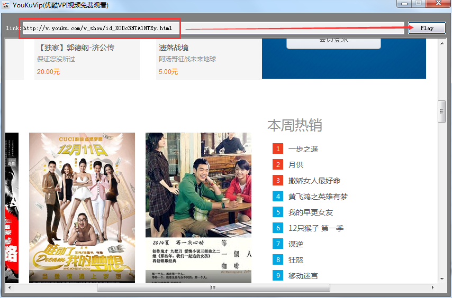Click rank badge number 8
The image size is (452, 298).
click(x=278, y=260)
